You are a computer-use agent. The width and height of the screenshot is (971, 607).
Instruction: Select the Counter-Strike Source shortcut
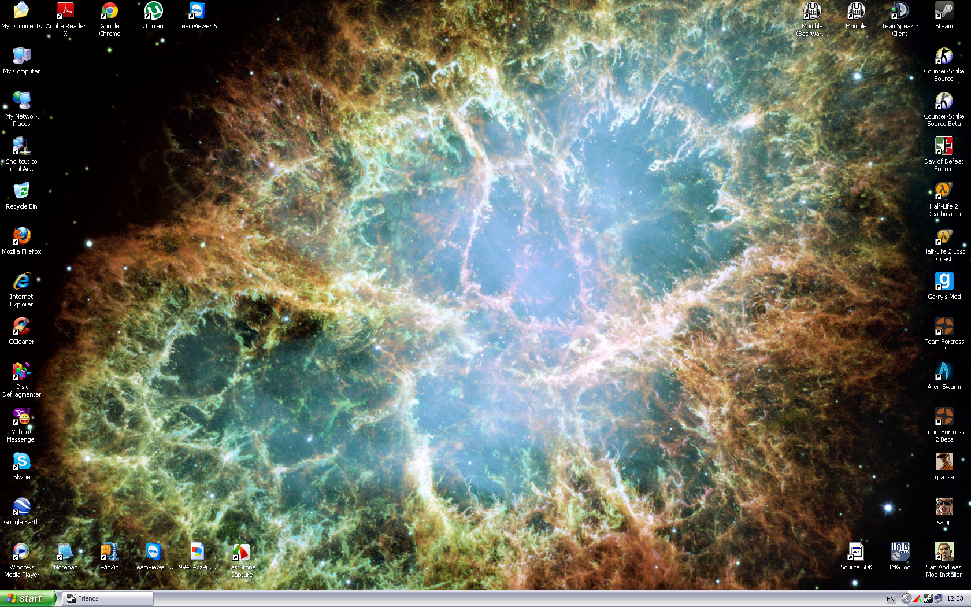pos(944,64)
